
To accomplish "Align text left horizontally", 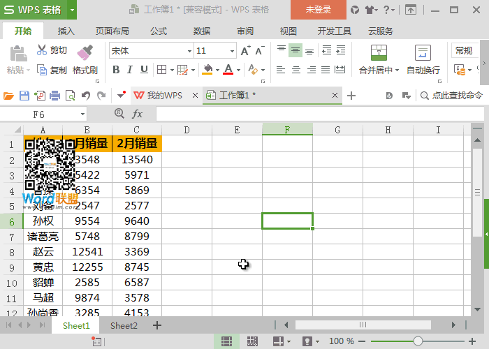I will [x=281, y=70].
